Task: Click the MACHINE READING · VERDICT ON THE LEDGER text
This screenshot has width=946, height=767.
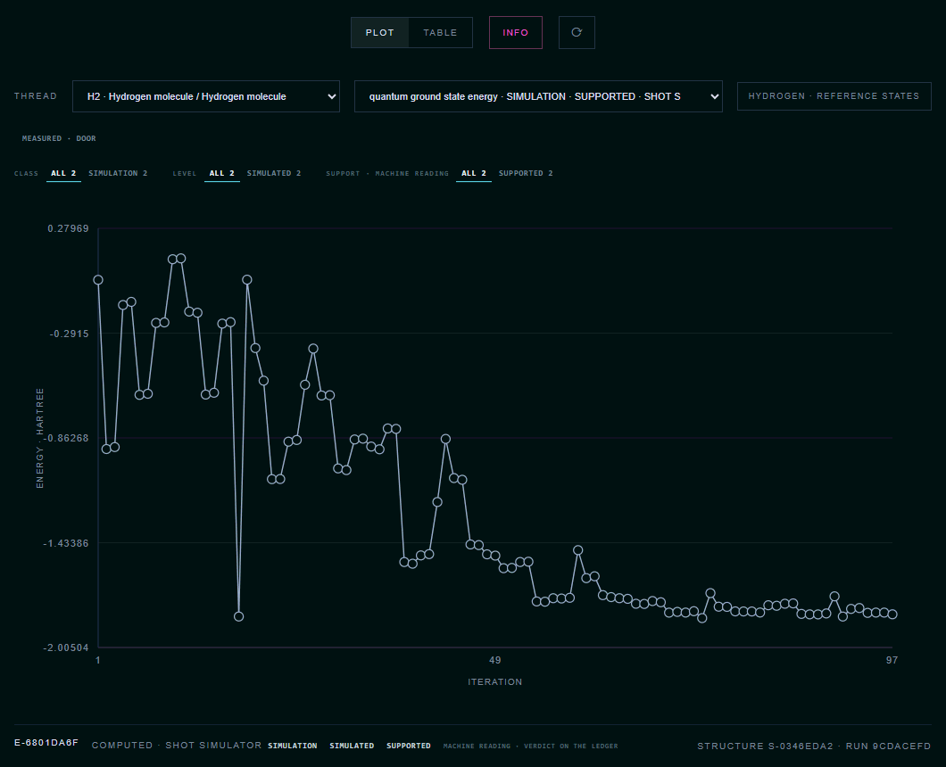Action: click(x=530, y=746)
